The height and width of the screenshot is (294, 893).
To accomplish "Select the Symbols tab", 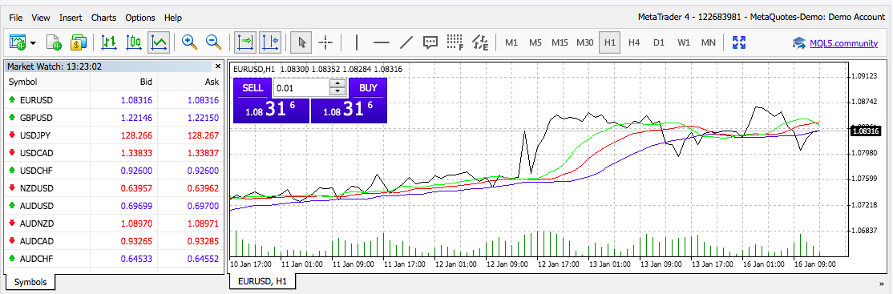I will coord(30,282).
